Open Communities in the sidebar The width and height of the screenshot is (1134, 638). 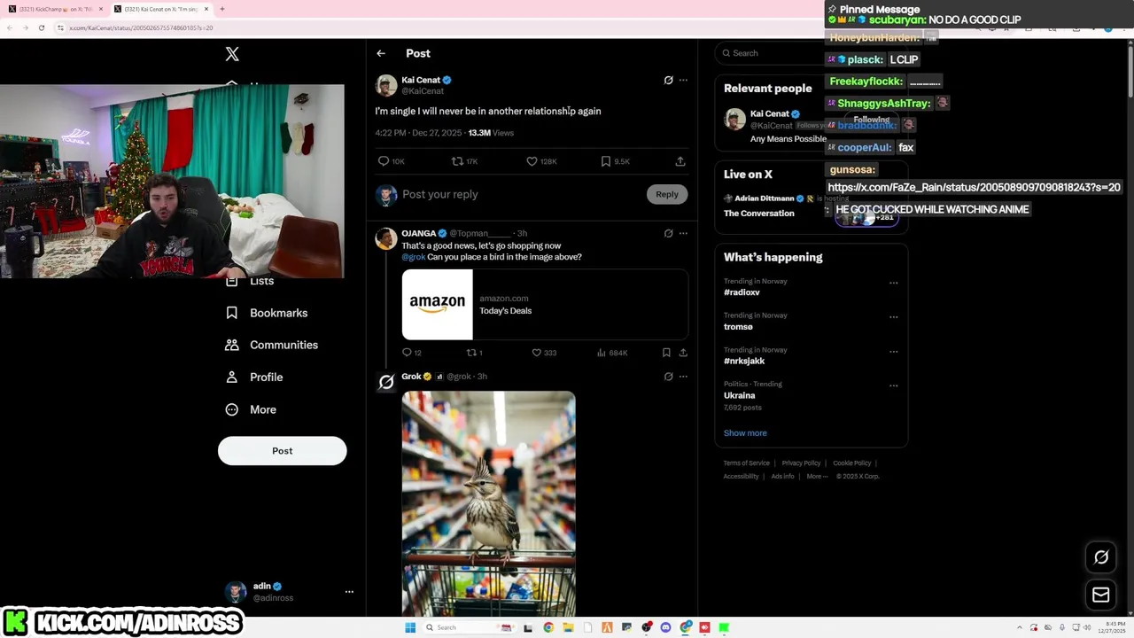coord(272,345)
